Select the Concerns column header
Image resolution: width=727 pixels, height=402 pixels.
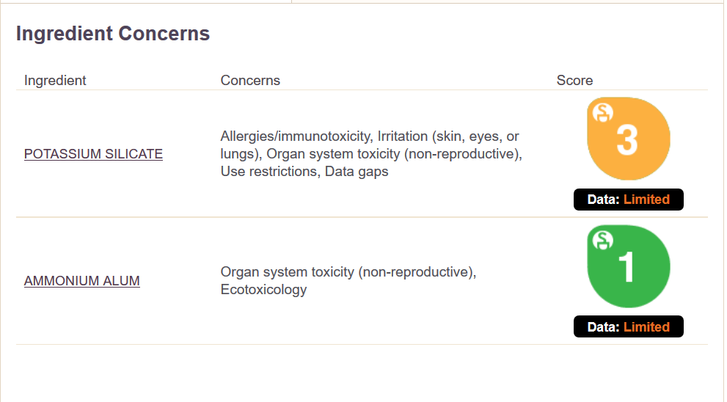point(250,81)
